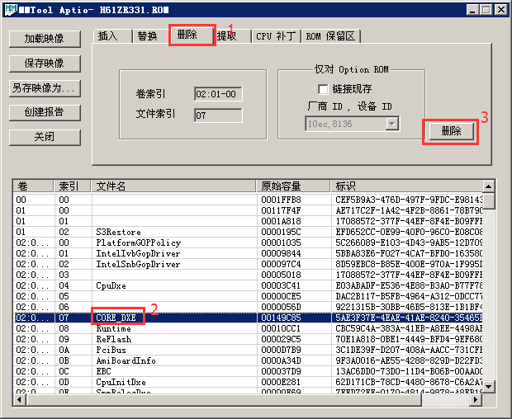Select the IntelIvbGopDriver row
Image resolution: width=512 pixels, height=419 pixels.
249,253
